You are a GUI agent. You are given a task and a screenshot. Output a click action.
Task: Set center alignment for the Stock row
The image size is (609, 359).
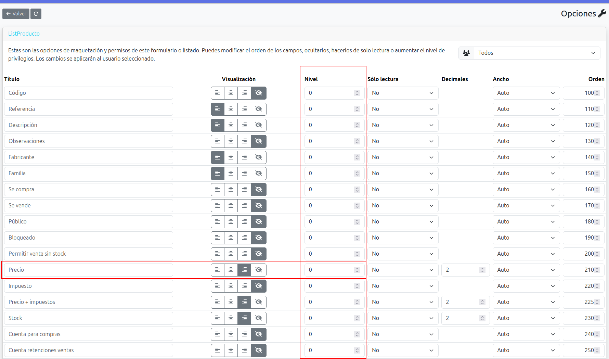(x=231, y=318)
